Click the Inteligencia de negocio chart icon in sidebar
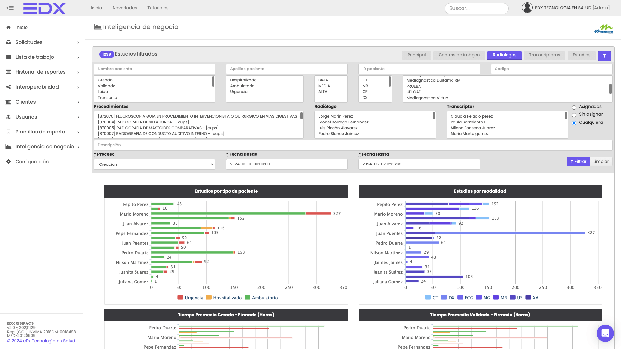The width and height of the screenshot is (621, 349). [9, 147]
